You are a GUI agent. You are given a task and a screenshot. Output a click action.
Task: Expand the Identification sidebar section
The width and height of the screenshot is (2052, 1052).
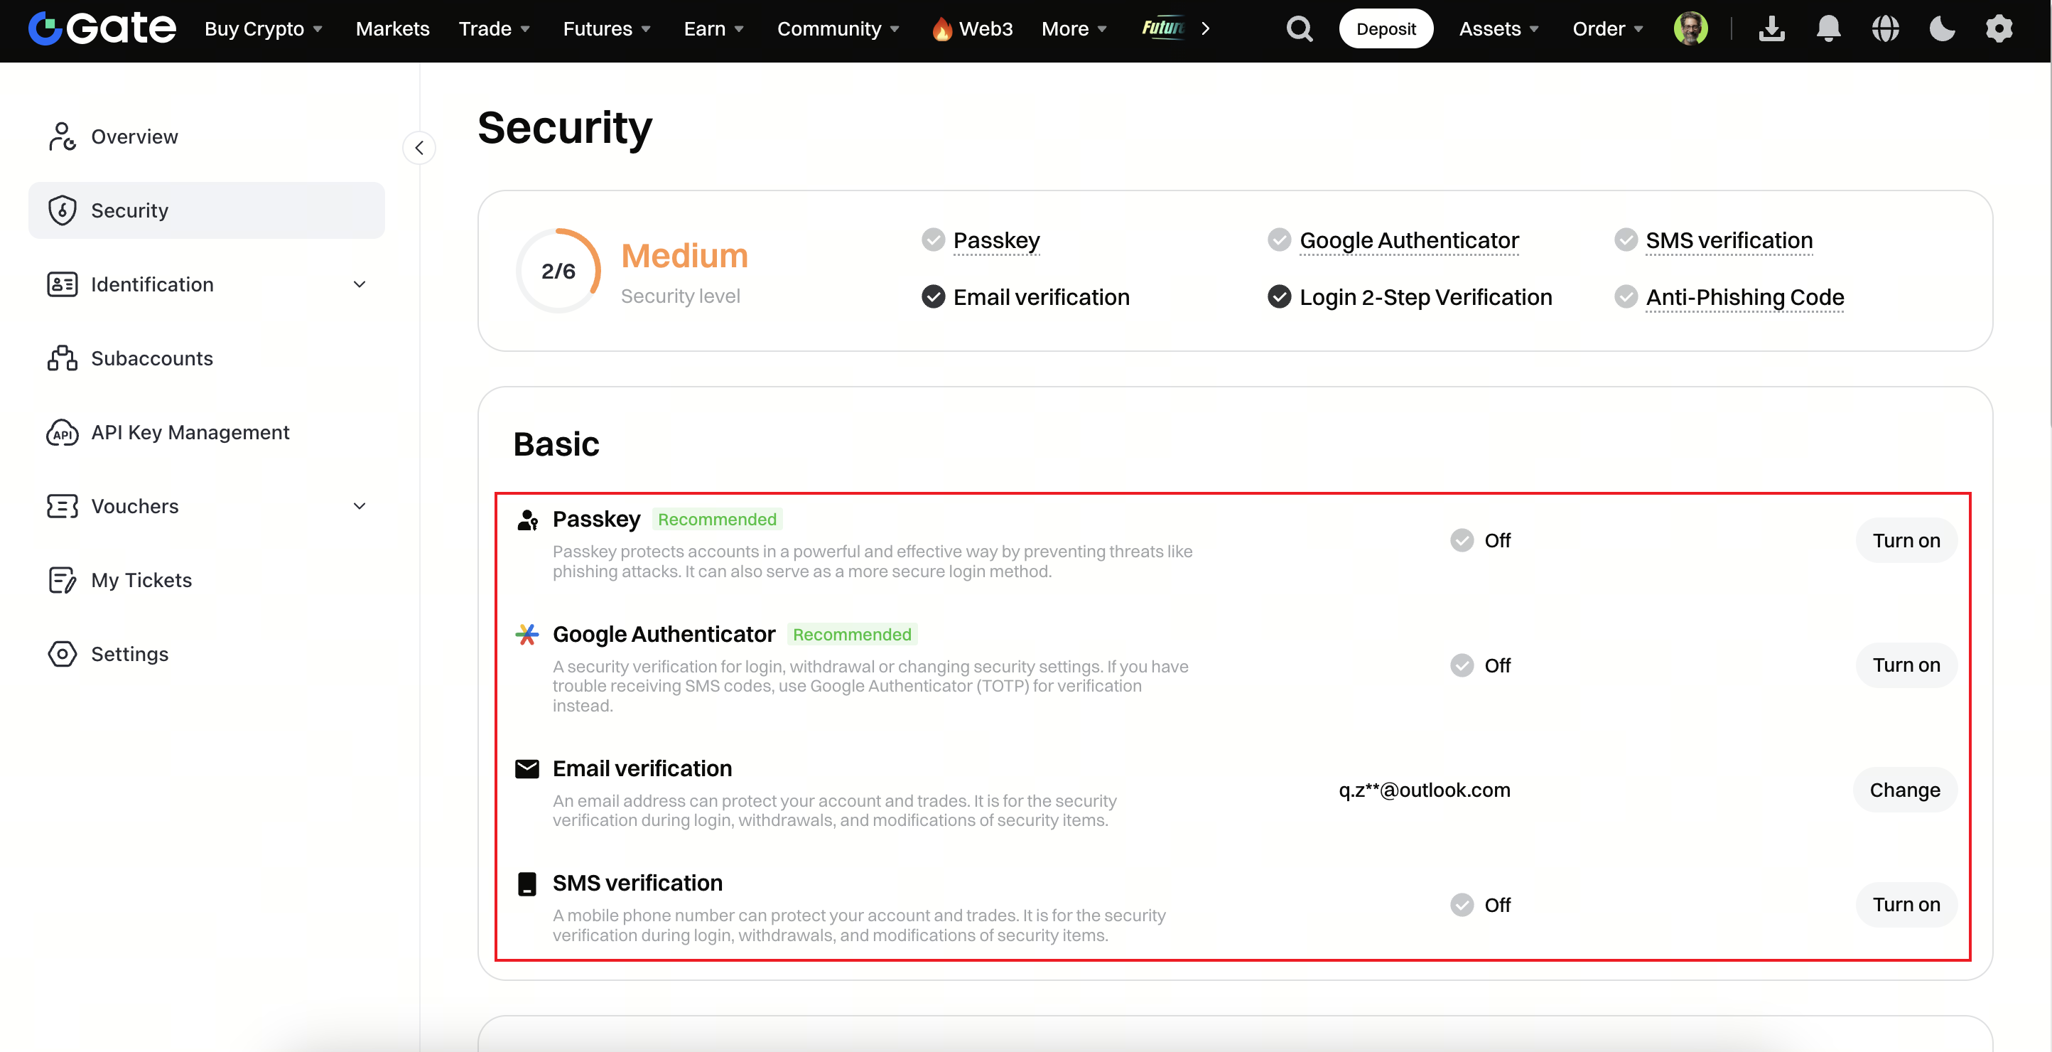point(360,284)
